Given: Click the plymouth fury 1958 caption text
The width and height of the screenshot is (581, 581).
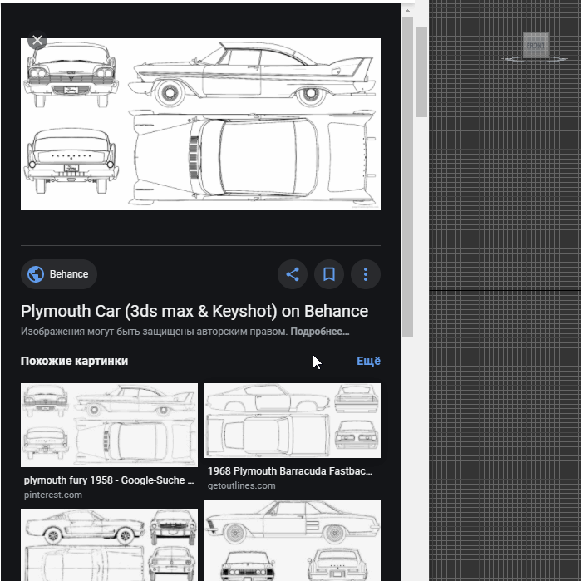Looking at the screenshot, I should 109,480.
